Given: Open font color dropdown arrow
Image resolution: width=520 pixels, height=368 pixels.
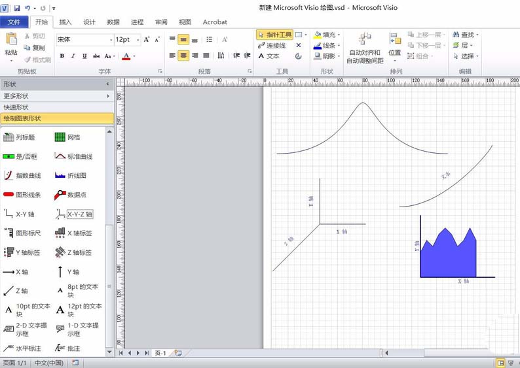Looking at the screenshot, I should pyautogui.click(x=134, y=56).
